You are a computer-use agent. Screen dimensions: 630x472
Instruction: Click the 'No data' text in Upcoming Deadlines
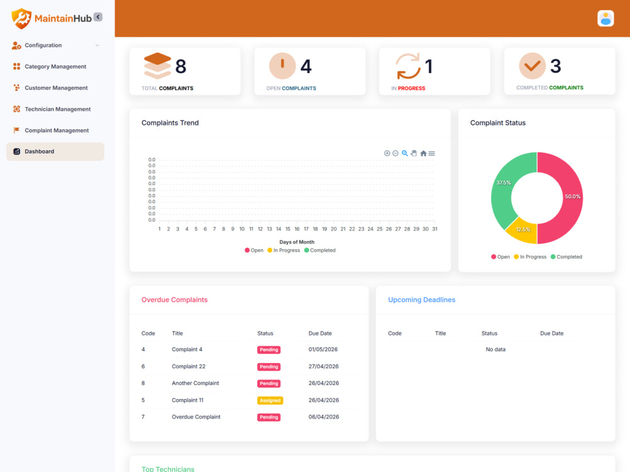[x=495, y=349]
